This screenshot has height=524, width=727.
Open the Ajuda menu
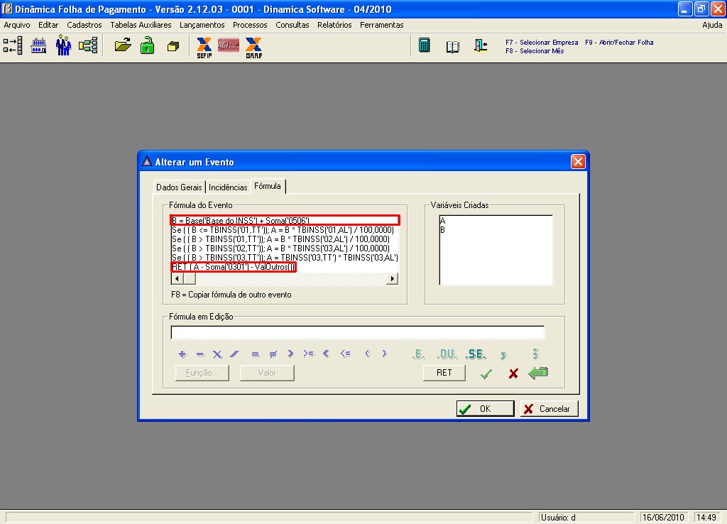712,25
